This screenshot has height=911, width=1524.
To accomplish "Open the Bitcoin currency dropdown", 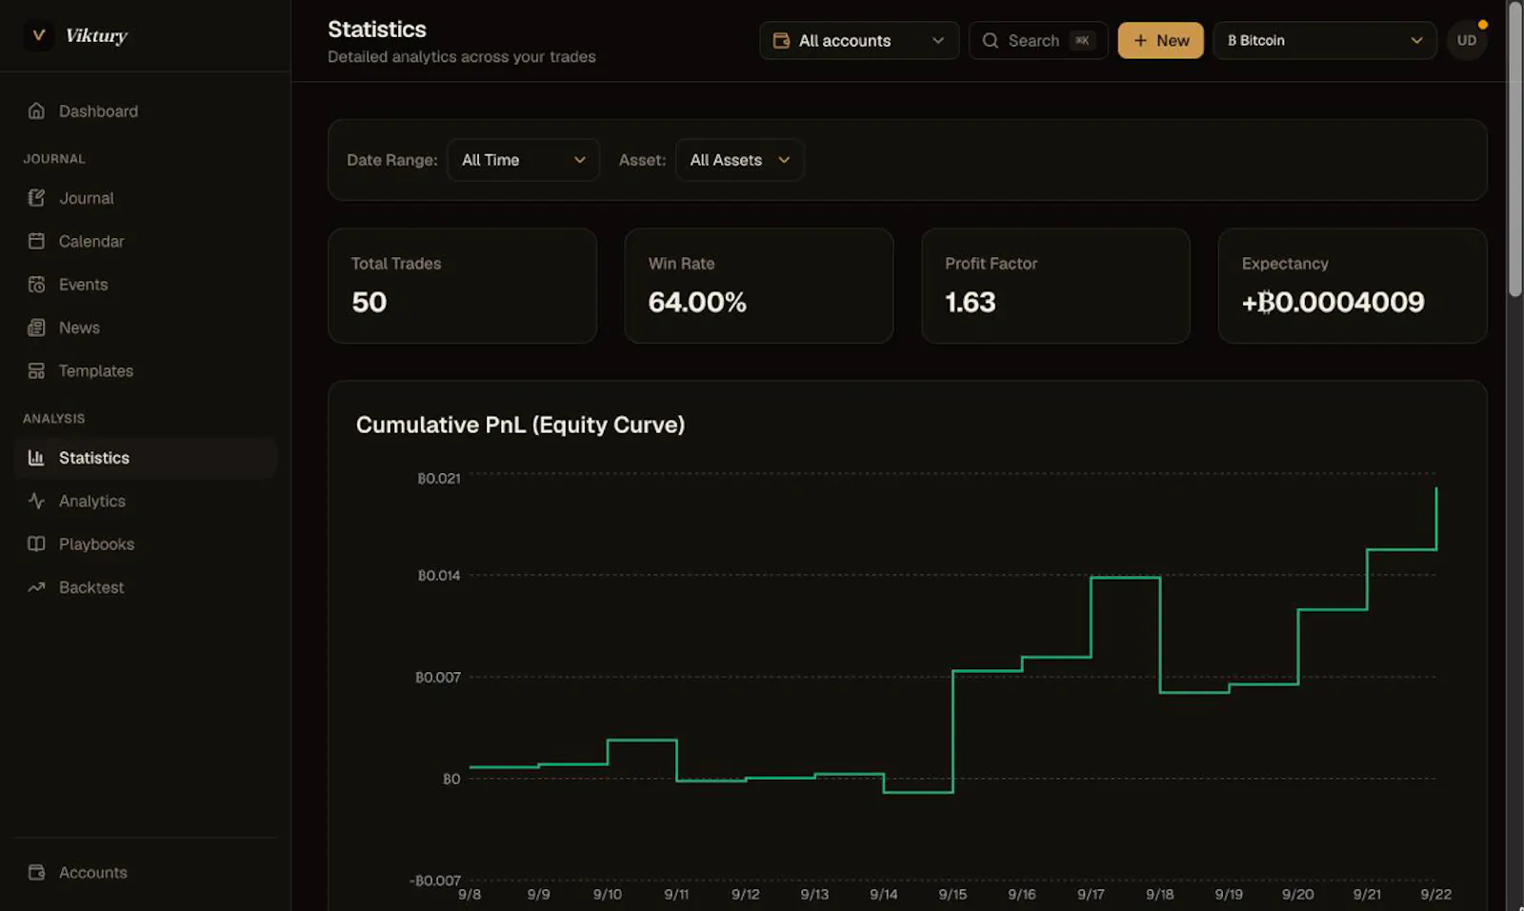I will click(x=1324, y=41).
